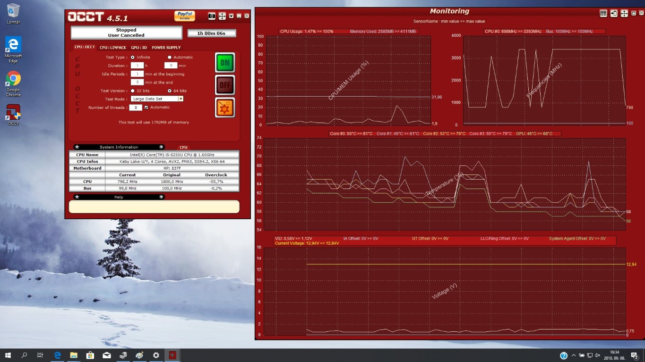Expand the Help section arrow

point(161,197)
